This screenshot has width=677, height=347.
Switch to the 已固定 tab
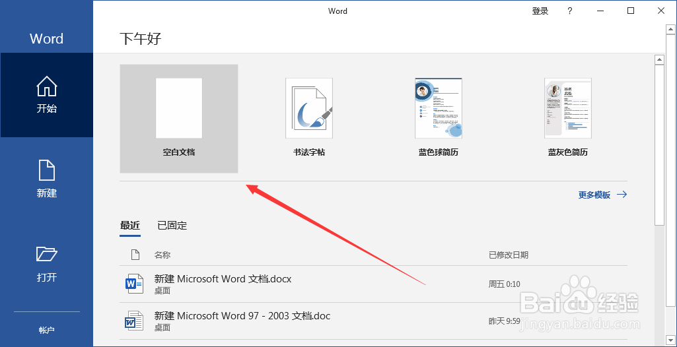tap(172, 225)
